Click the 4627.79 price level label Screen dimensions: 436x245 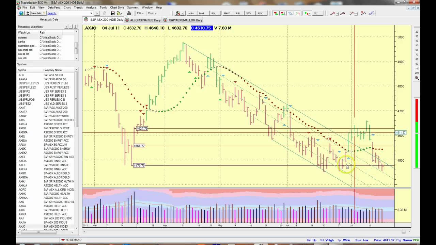(x=142, y=129)
